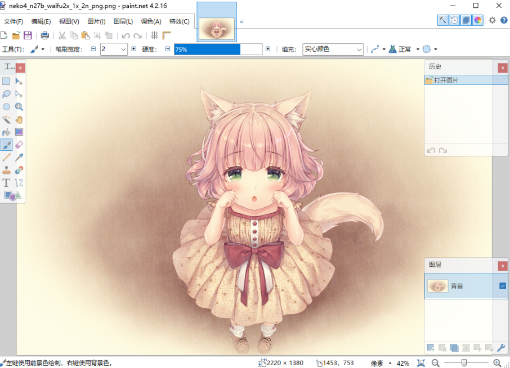Click the New image icon

click(5, 35)
